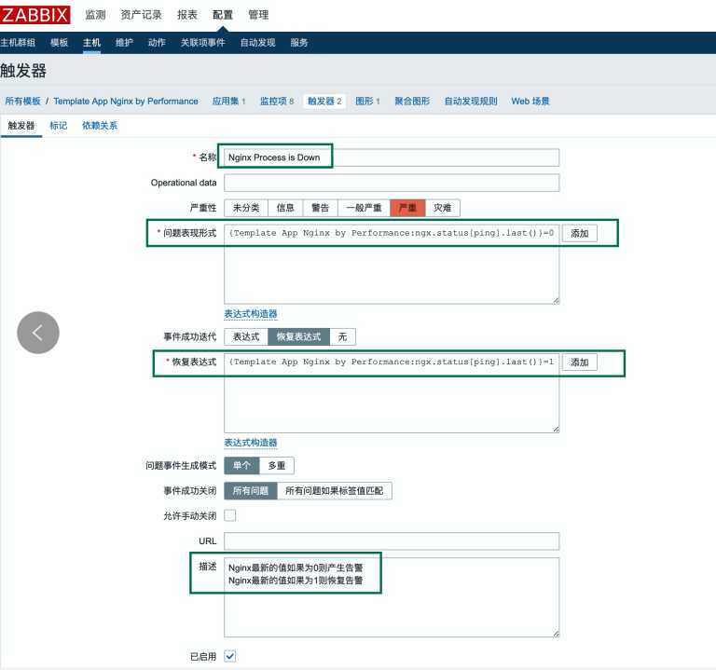Open the 资产记录 top menu
The width and height of the screenshot is (716, 670).
141,15
